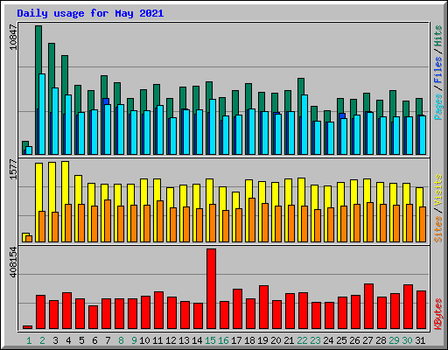Click day 1 on the x-axis
The image size is (448, 350).
29,340
